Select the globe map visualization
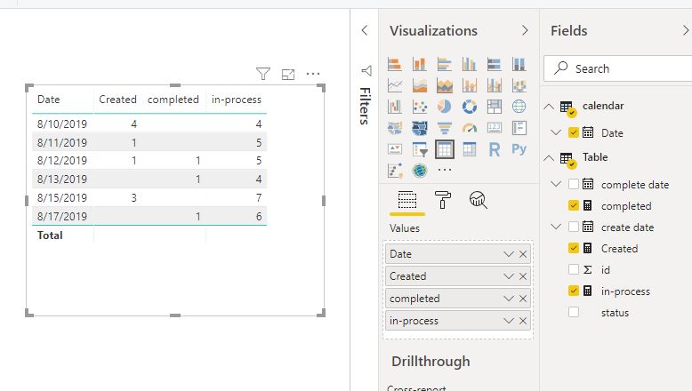This screenshot has height=391, width=692. (x=519, y=107)
